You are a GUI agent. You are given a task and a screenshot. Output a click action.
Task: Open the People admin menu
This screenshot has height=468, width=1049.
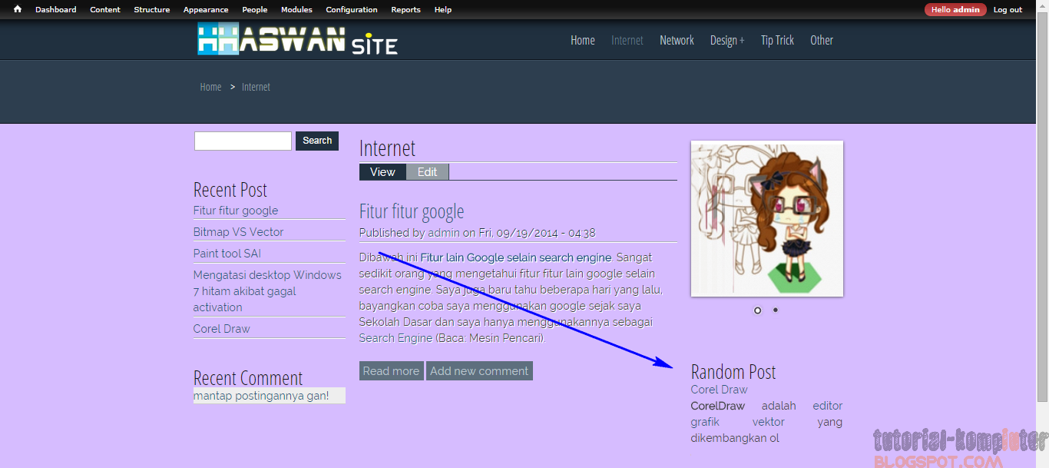[255, 10]
